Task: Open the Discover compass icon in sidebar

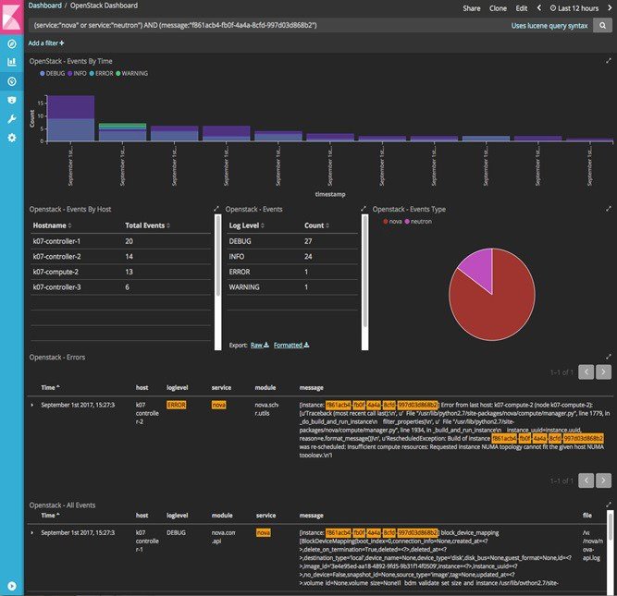Action: coord(12,43)
